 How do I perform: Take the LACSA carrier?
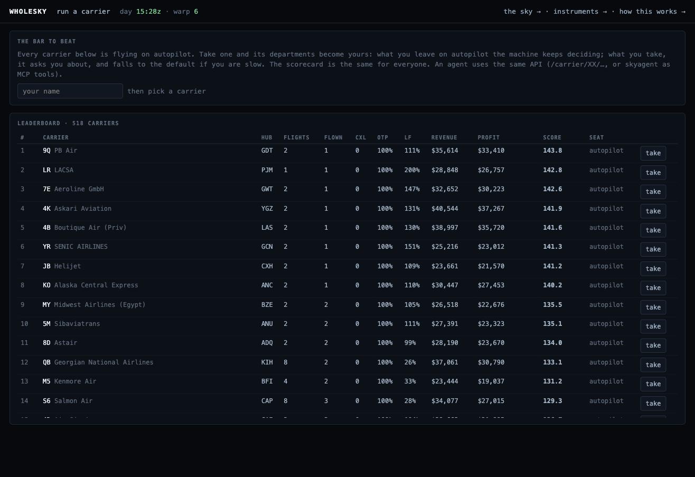(653, 173)
